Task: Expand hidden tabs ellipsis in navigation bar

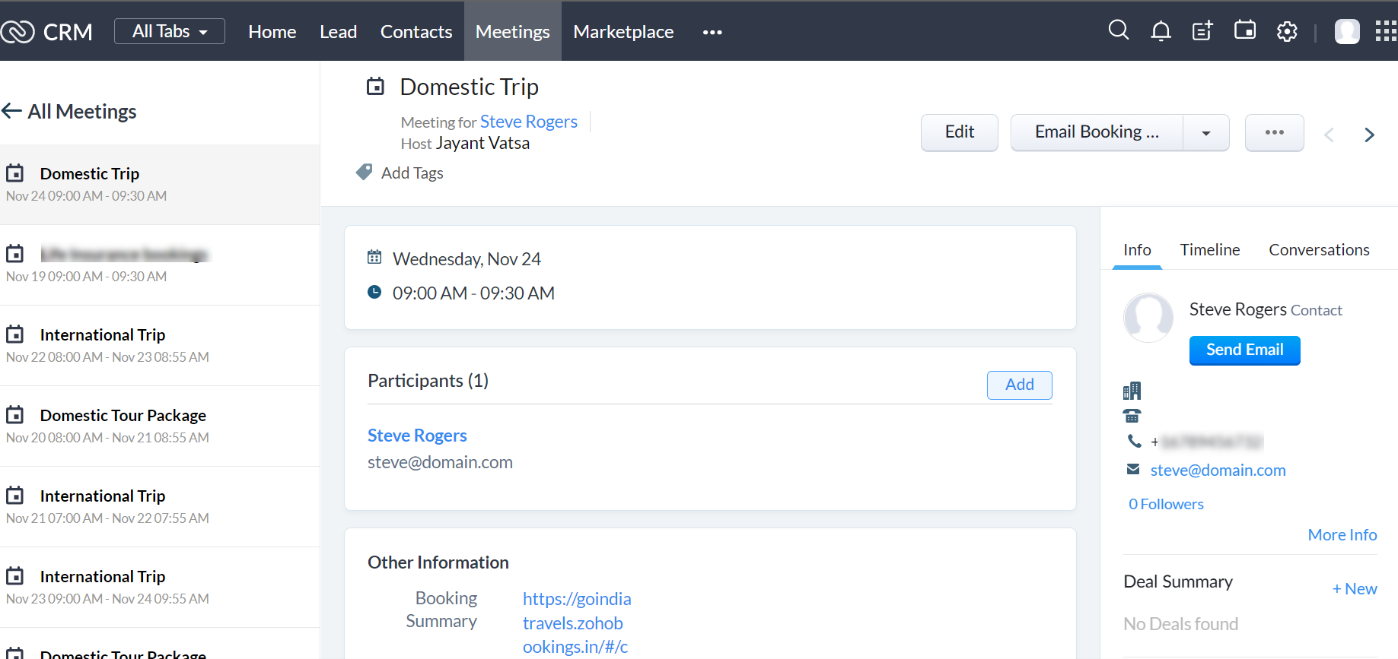Action: (x=712, y=32)
